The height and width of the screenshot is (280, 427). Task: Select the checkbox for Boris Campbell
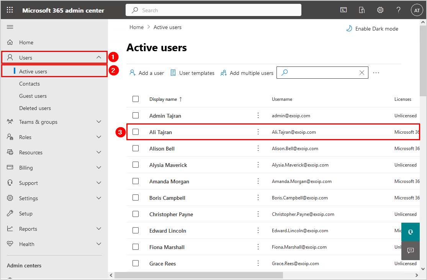[x=136, y=197]
